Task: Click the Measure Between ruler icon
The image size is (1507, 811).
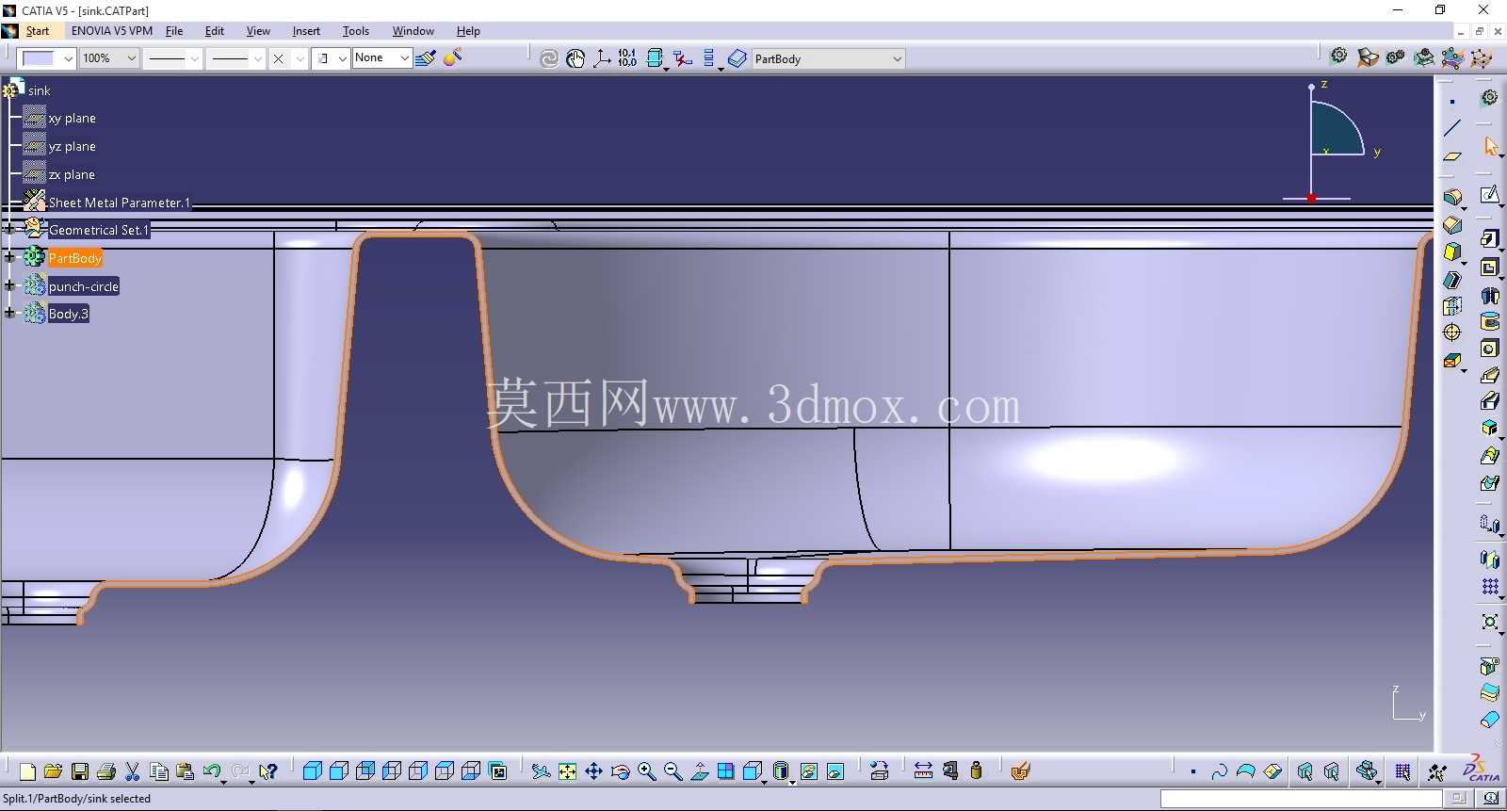Action: pyautogui.click(x=923, y=771)
